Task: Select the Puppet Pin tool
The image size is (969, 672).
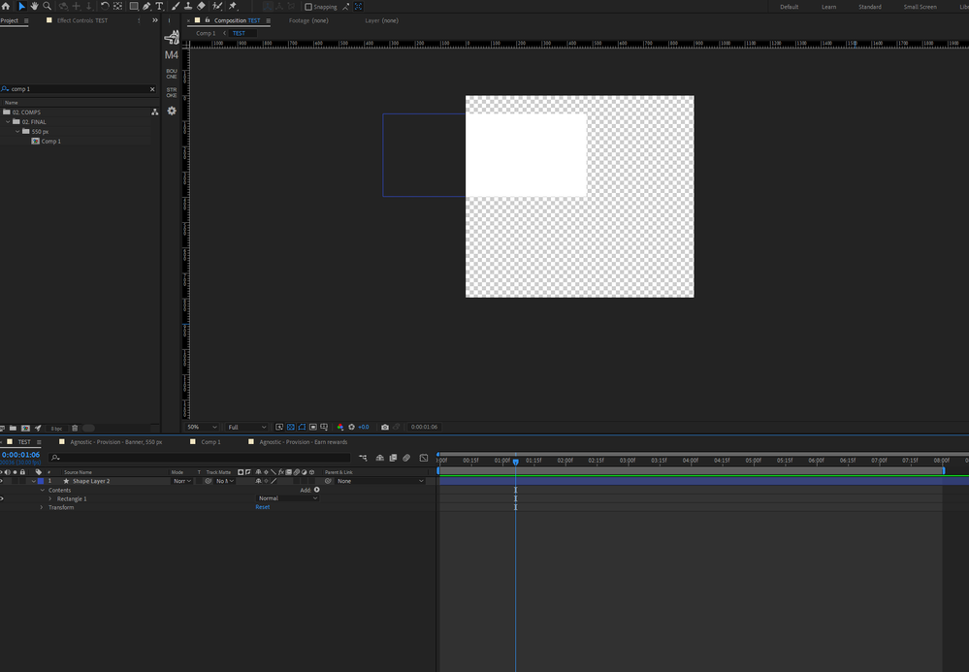Action: (232, 6)
